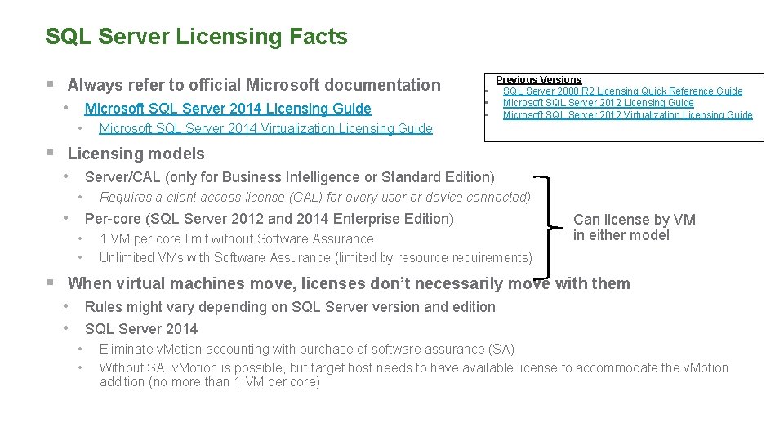This screenshot has height=441, width=784.
Task: Click the 'Previous Versions' heading
Action: click(x=538, y=79)
